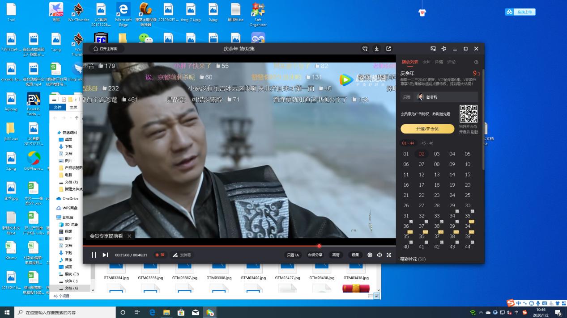567x318 pixels.
Task: Click 台词分享 to share subtitles
Action: [x=315, y=255]
